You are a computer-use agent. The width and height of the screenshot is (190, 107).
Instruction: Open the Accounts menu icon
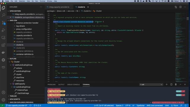pyautogui.click(x=3, y=92)
